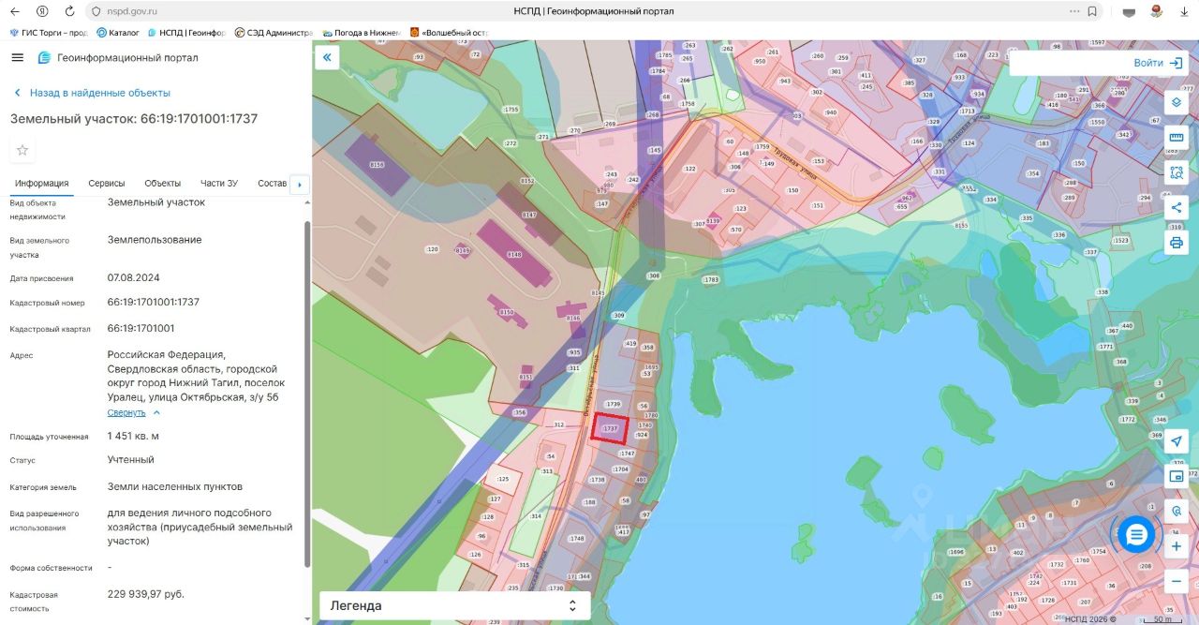Open the НСПД | Геоинфор bookmark
The width and height of the screenshot is (1199, 625).
(x=186, y=32)
